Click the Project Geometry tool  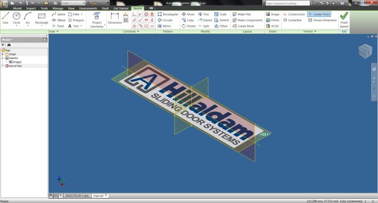(x=97, y=20)
